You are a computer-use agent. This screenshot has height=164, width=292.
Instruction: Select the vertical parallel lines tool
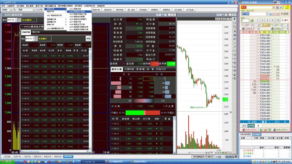pyautogui.click(x=235, y=71)
